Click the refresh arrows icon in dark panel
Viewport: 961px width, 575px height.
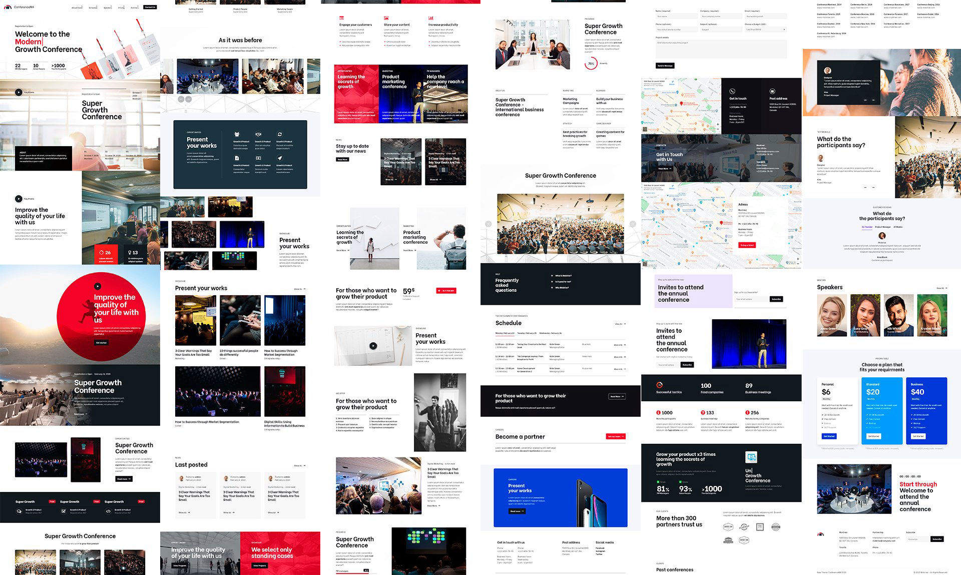click(x=279, y=134)
